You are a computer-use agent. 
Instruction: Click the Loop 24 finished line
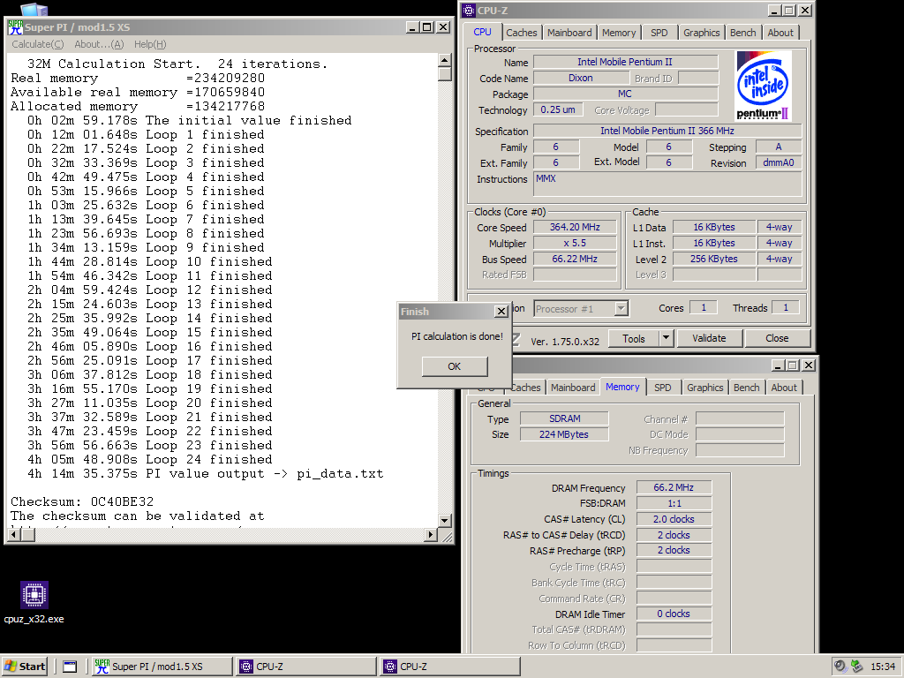pos(150,460)
